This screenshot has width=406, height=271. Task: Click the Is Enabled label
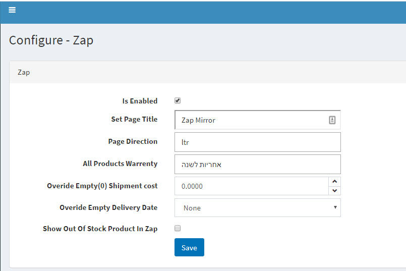(x=140, y=101)
